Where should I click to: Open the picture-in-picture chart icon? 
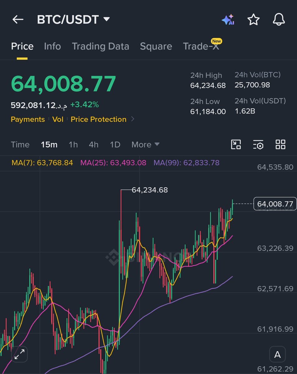click(x=236, y=145)
